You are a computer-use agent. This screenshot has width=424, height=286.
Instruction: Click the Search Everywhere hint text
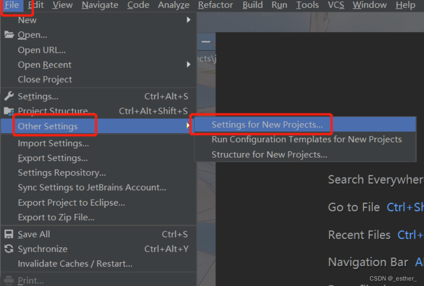[x=376, y=180]
